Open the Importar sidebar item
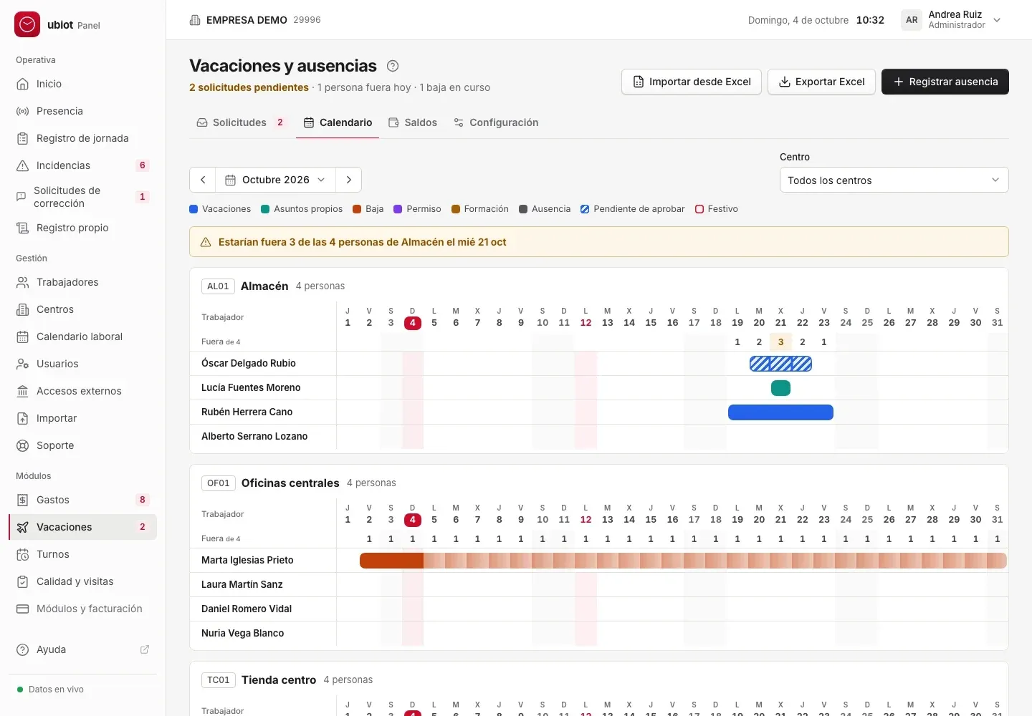The image size is (1032, 716). point(82,418)
